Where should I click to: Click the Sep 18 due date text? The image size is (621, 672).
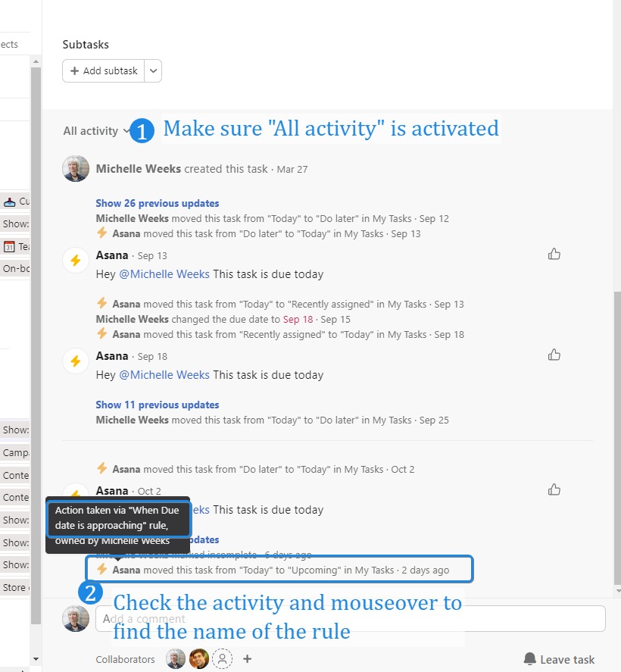point(298,319)
